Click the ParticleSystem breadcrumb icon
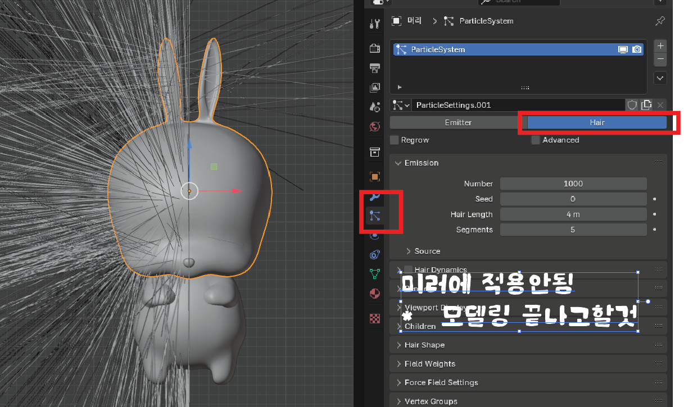The image size is (684, 407). pyautogui.click(x=449, y=21)
